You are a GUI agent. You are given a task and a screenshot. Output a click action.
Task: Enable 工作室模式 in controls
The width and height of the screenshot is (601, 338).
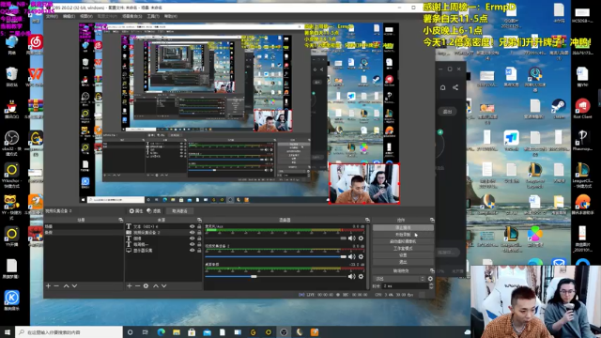403,248
